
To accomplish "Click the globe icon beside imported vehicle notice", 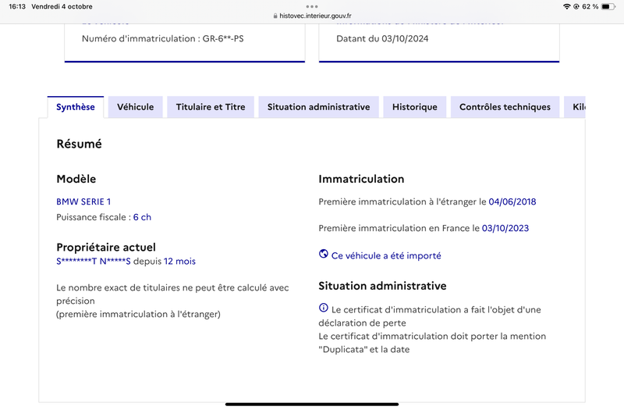I will pyautogui.click(x=324, y=254).
